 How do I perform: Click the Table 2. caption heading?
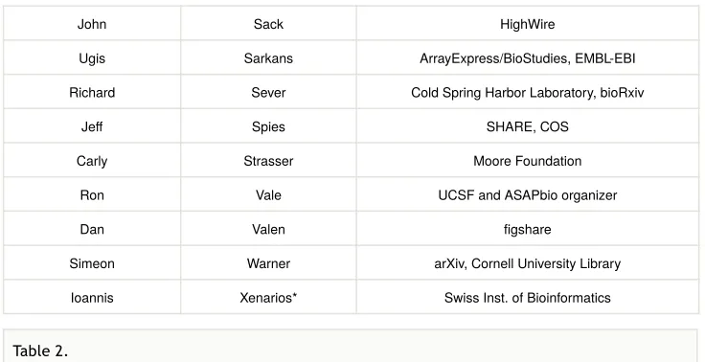coord(40,351)
